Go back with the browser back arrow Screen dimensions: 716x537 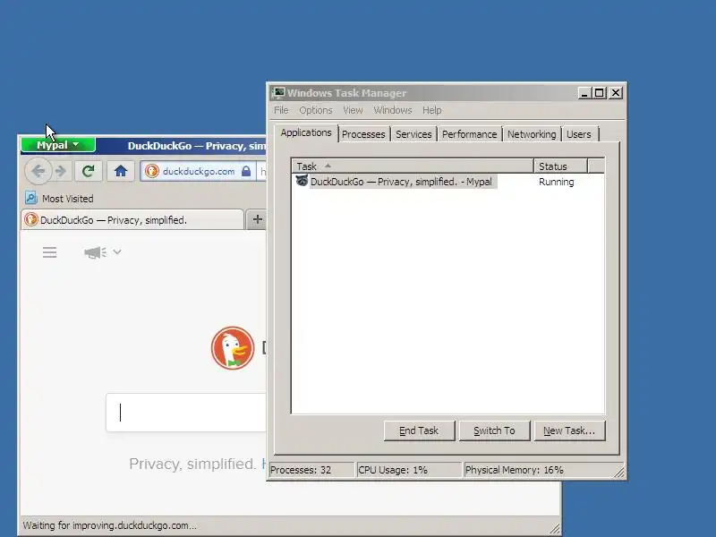[38, 171]
